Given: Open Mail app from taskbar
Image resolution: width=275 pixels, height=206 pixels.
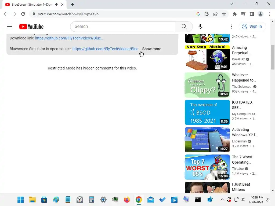Looking at the screenshot, I should click(150, 200).
